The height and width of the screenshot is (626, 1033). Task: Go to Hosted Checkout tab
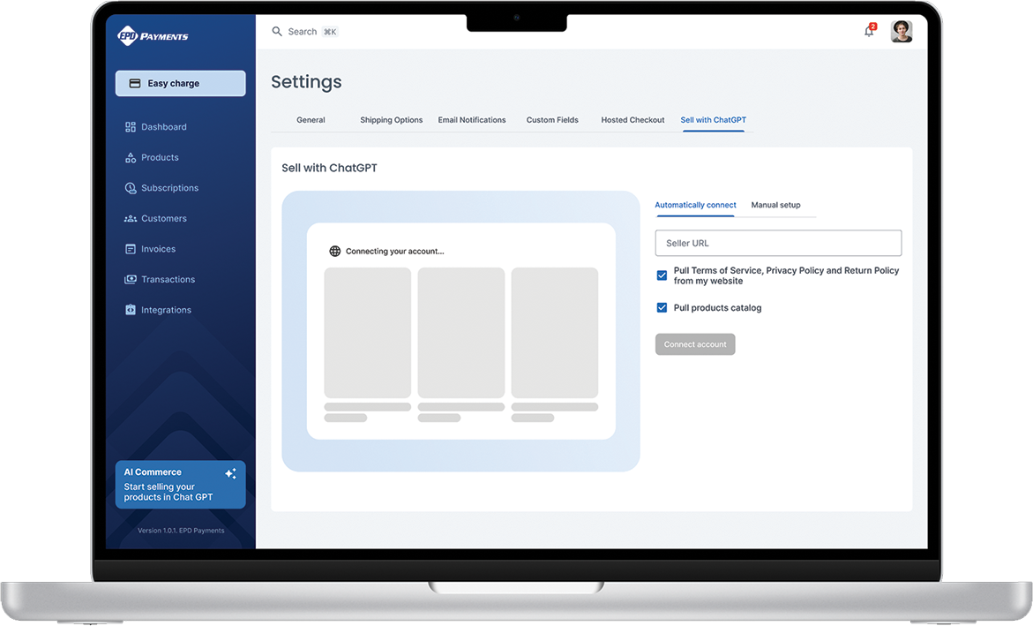tap(633, 120)
